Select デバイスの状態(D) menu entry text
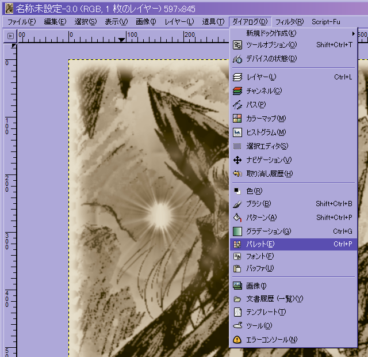368x357 pixels. 271,59
